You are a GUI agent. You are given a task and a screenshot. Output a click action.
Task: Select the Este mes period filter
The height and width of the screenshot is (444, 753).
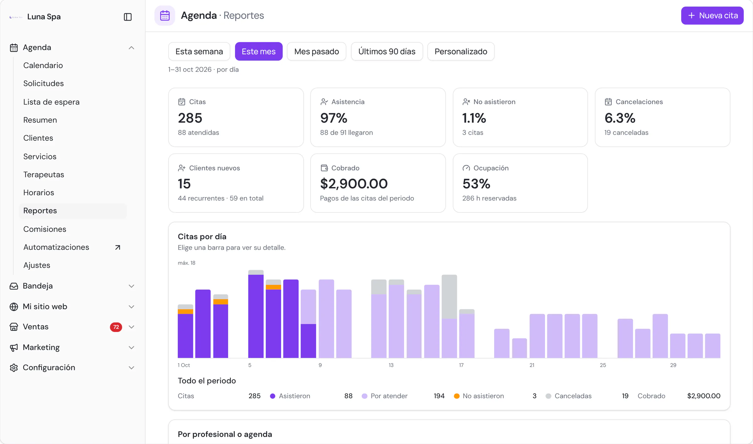point(259,51)
